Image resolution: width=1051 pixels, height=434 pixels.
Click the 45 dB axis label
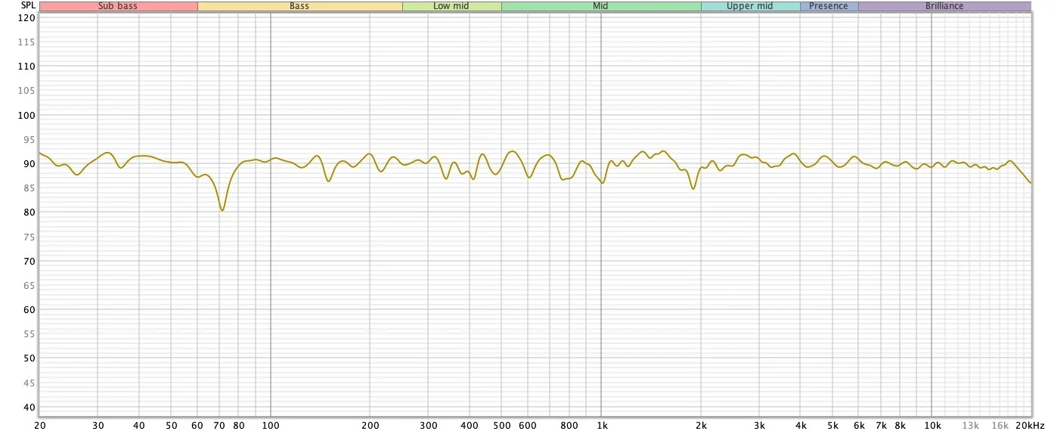point(29,383)
